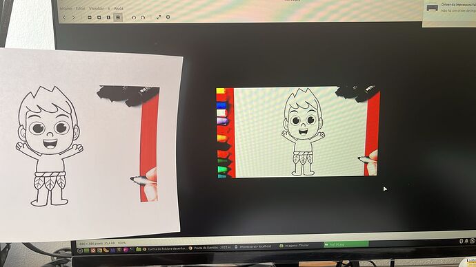Open the Ajuda menu
Image resolution: width=476 pixels, height=267 pixels.
click(119, 8)
